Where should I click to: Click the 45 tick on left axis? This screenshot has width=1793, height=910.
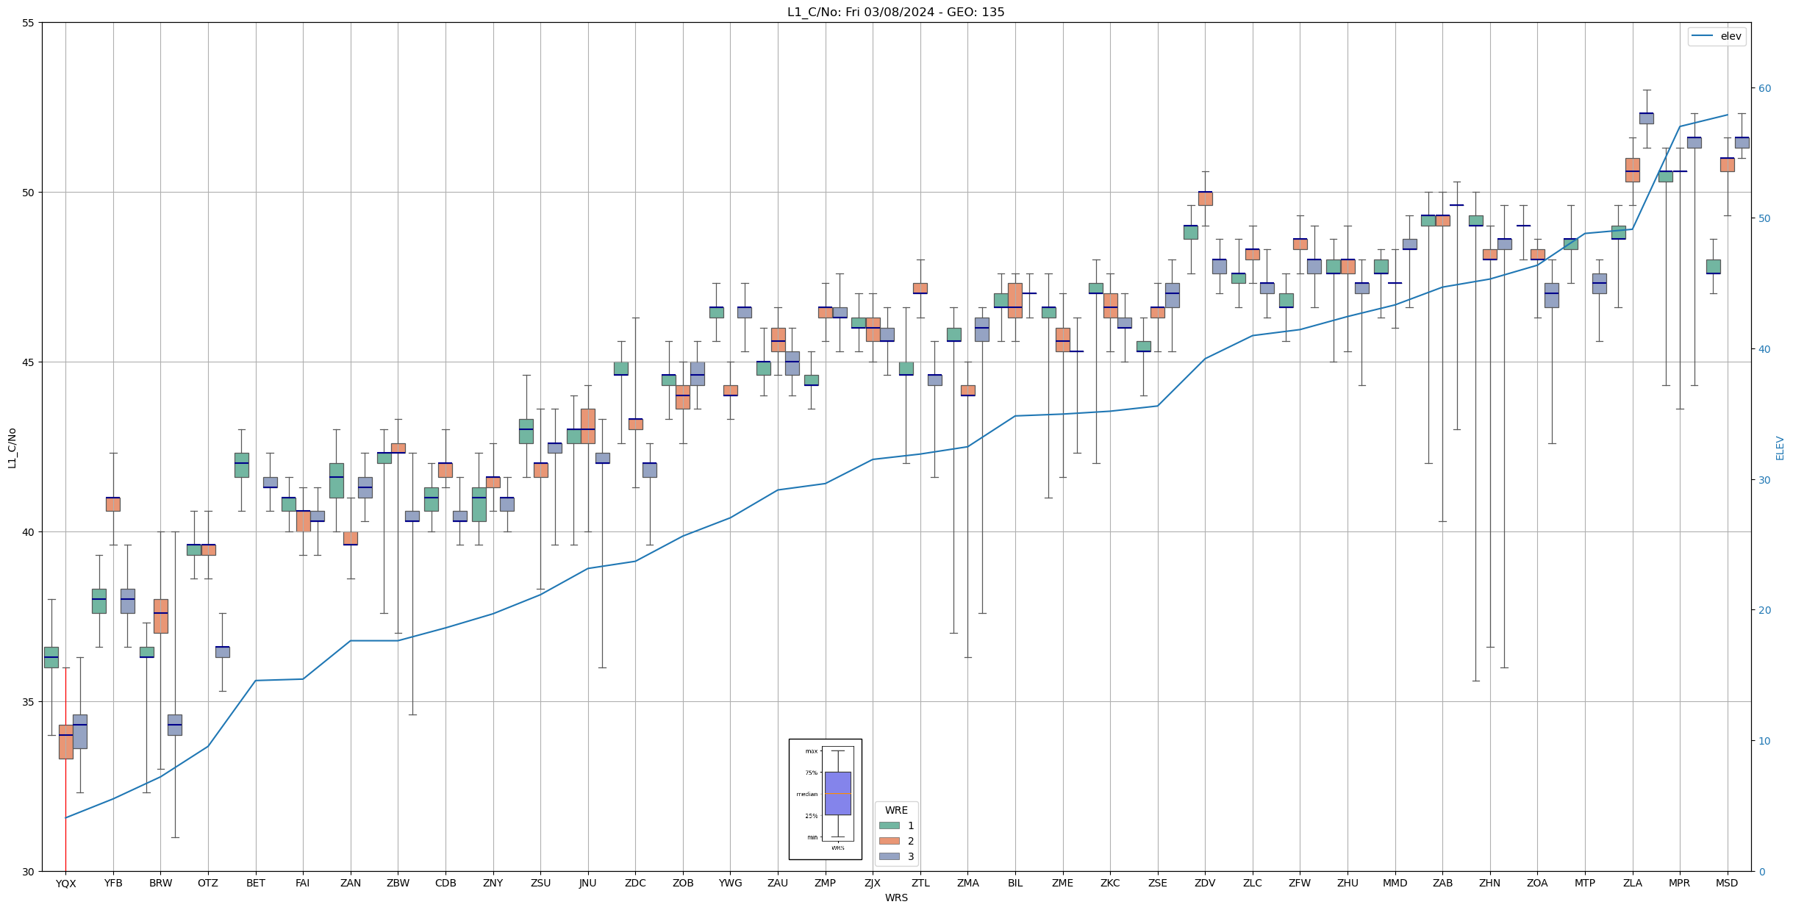29,362
